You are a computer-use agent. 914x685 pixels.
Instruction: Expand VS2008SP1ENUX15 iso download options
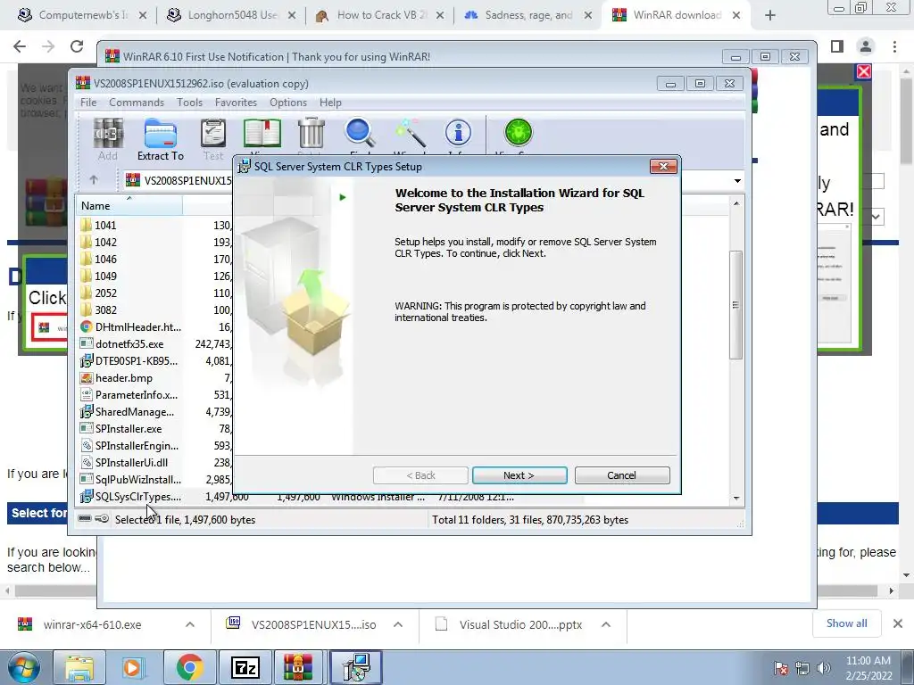(398, 625)
